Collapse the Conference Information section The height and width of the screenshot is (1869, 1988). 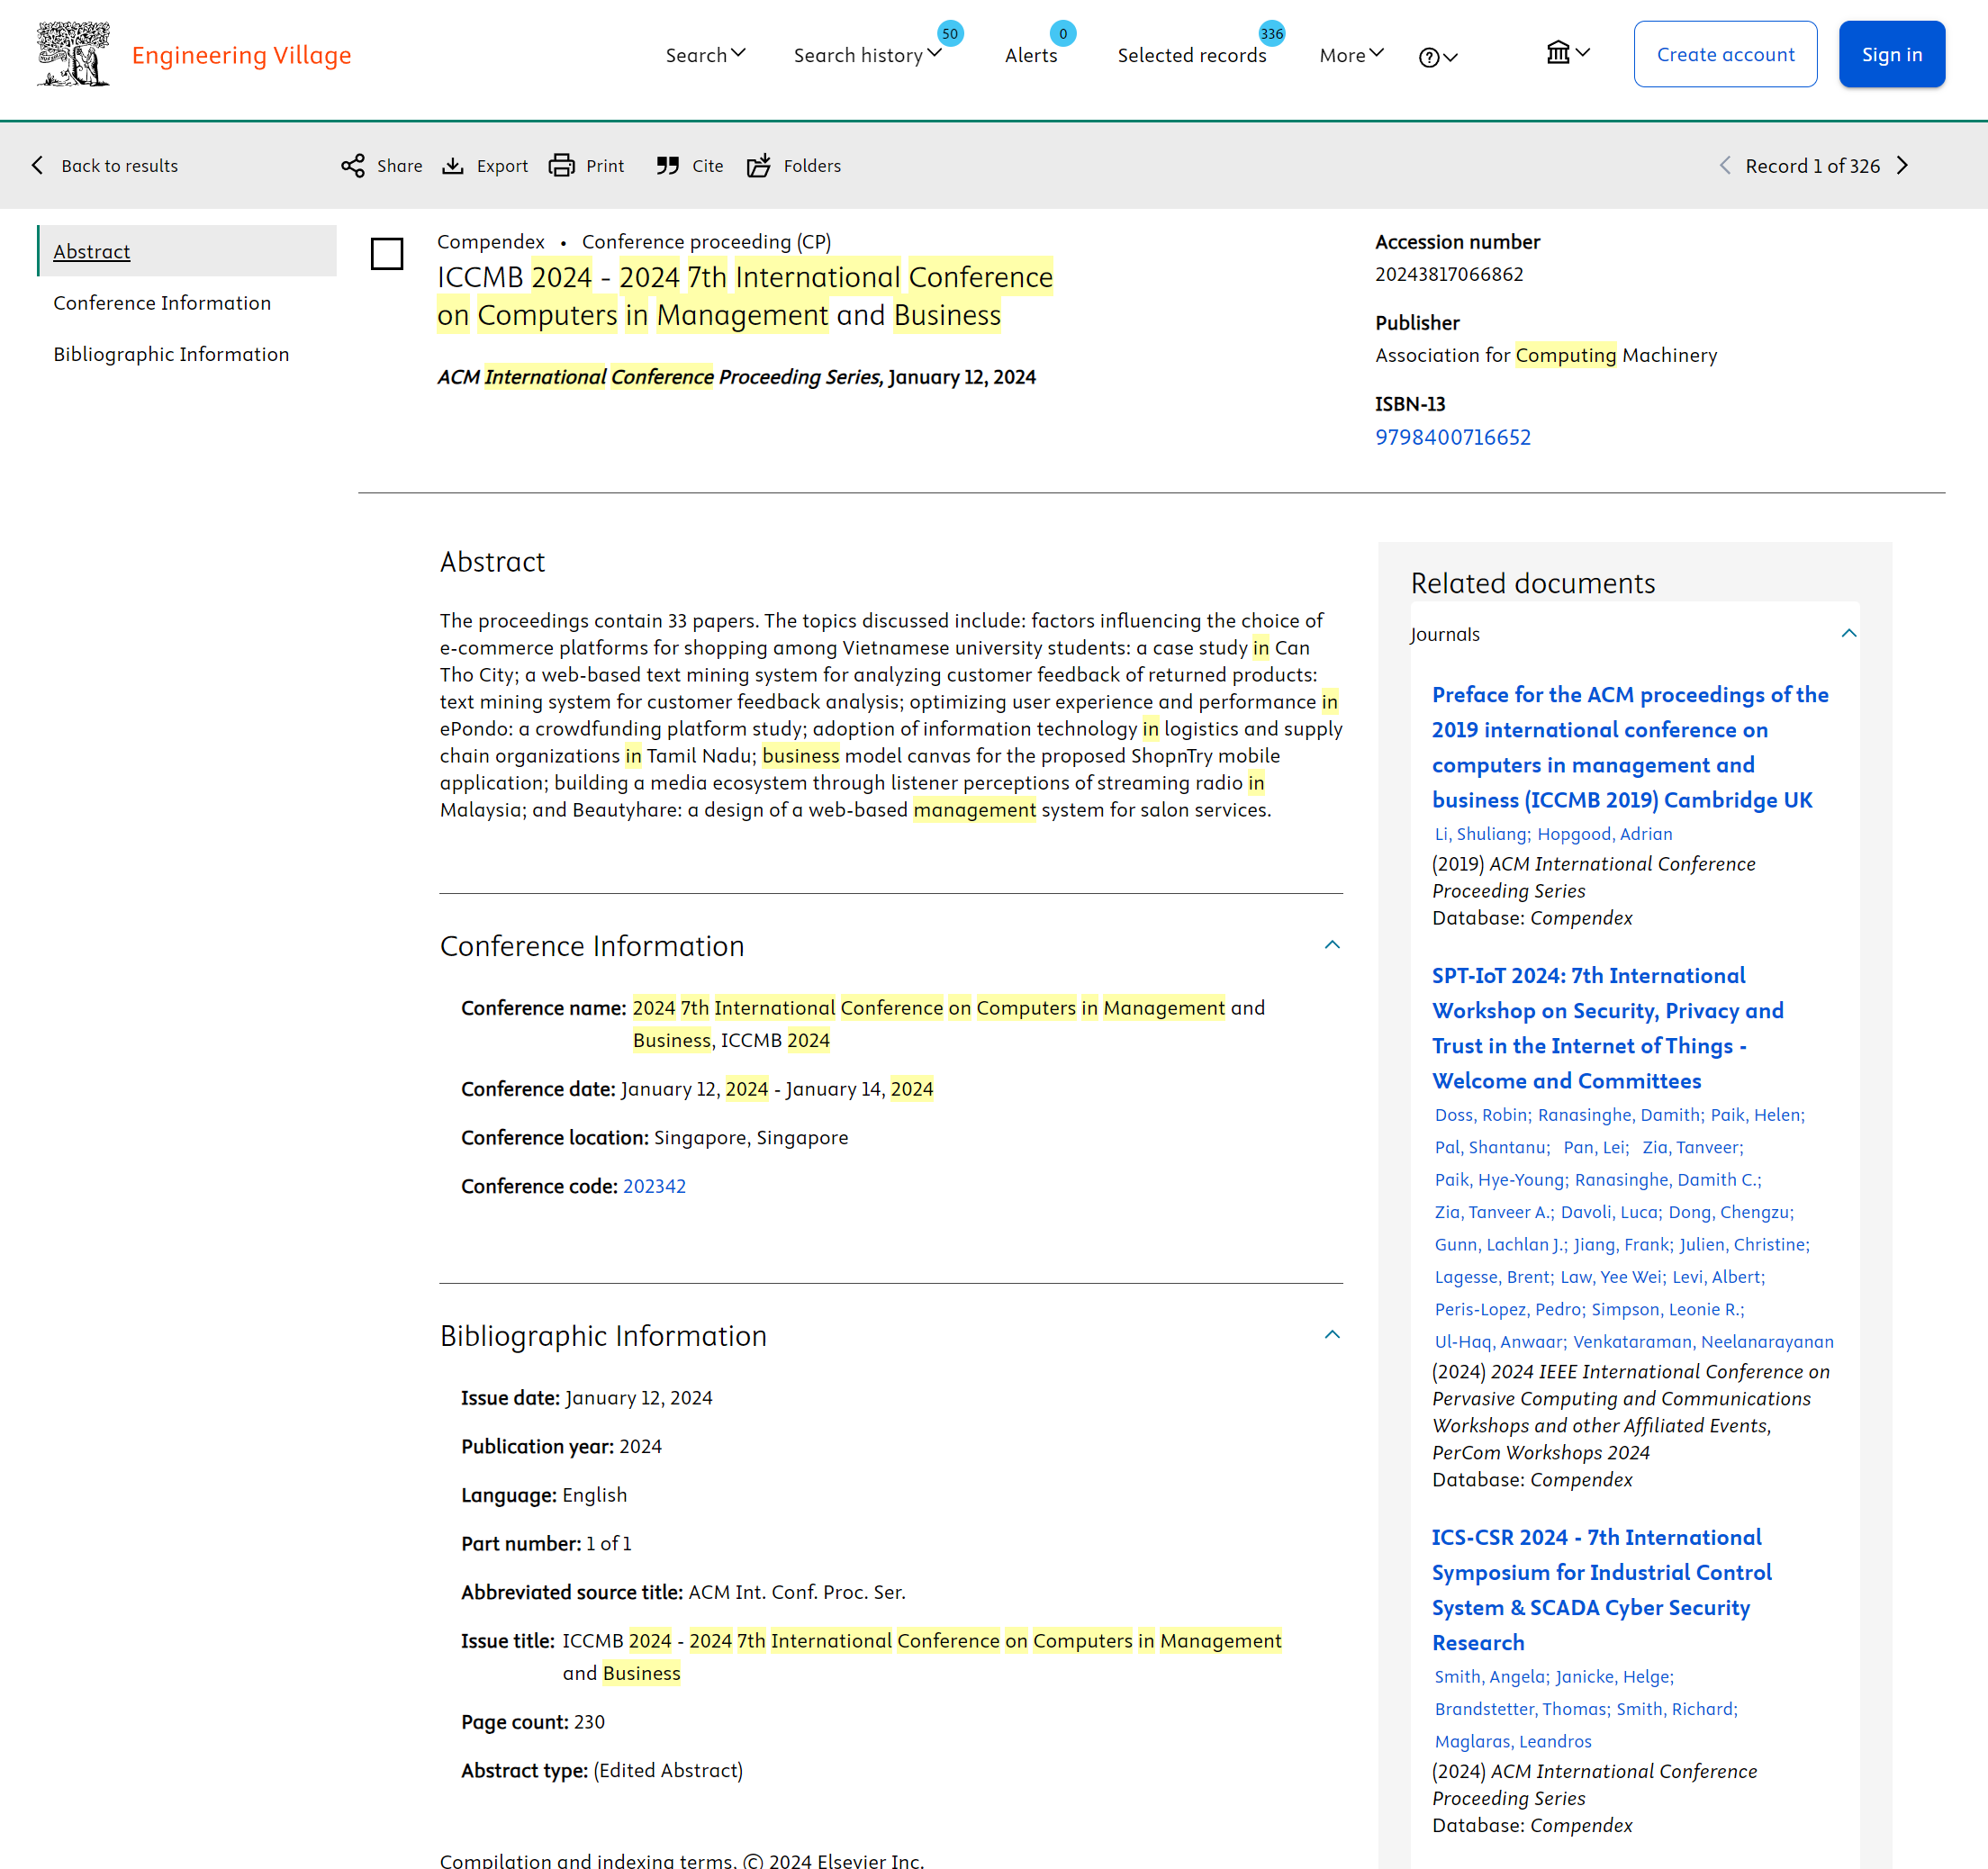[x=1332, y=945]
